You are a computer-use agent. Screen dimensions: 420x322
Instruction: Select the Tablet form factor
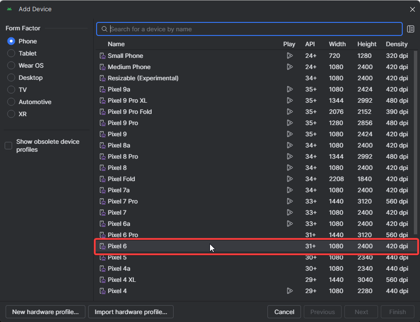tap(11, 54)
